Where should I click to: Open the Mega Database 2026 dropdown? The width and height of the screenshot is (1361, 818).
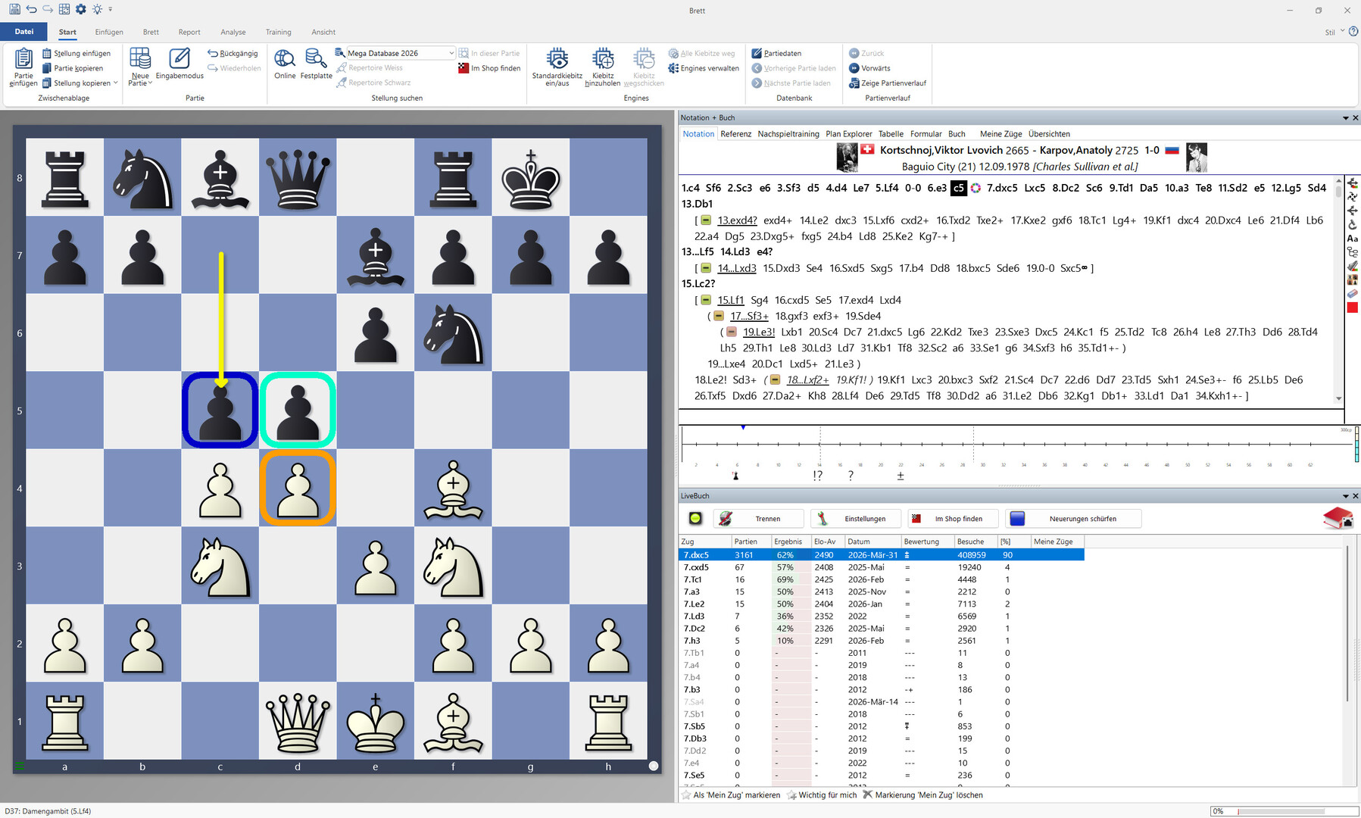(x=451, y=53)
